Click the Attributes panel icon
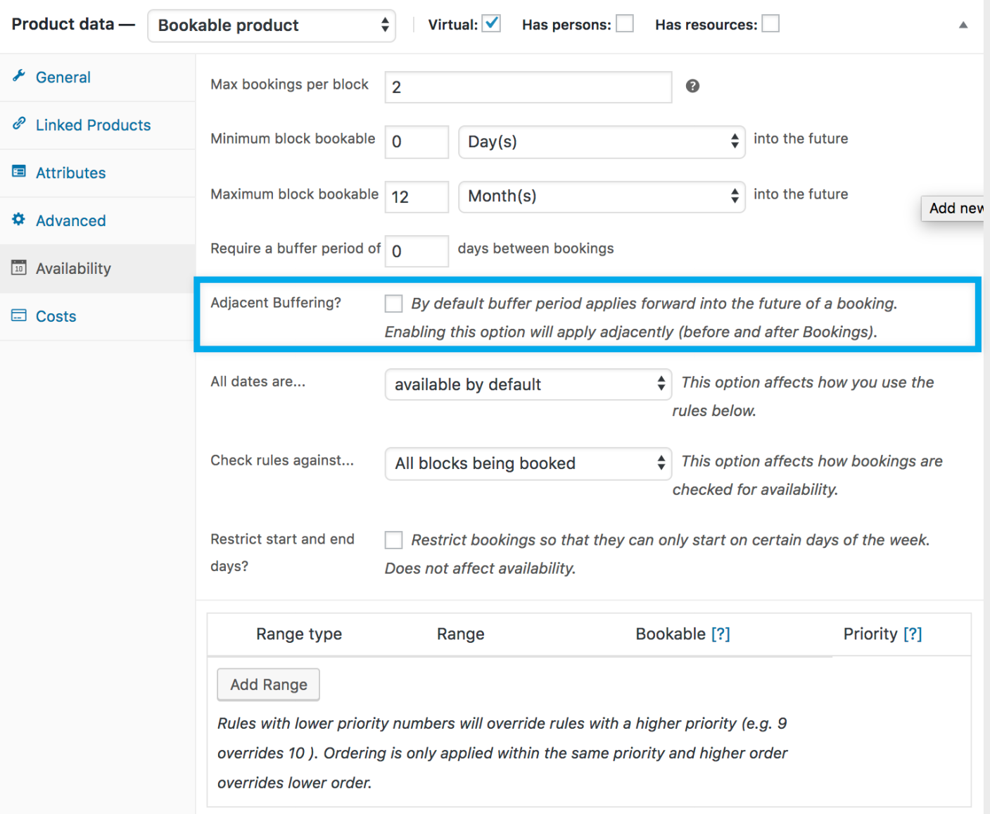This screenshot has width=990, height=814. (18, 172)
